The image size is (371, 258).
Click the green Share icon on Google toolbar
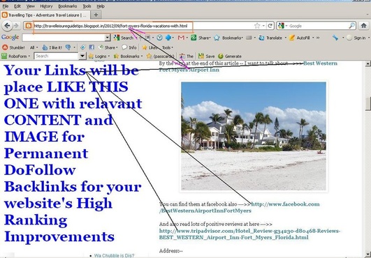click(x=194, y=38)
